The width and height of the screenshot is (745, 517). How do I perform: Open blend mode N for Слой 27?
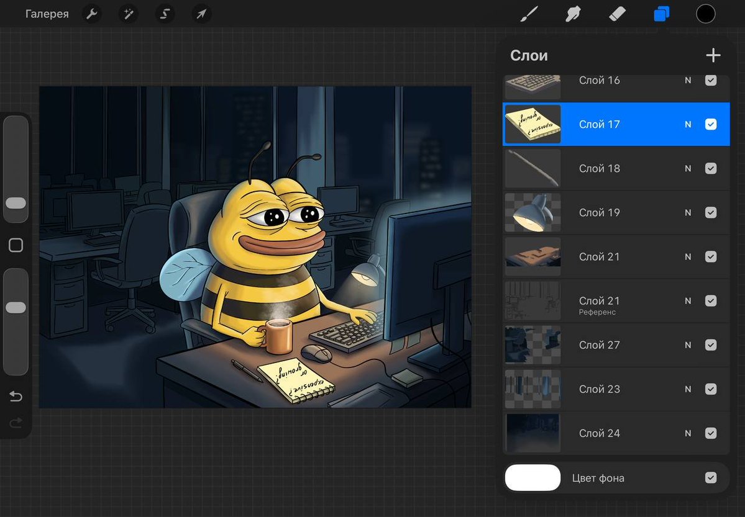[688, 345]
